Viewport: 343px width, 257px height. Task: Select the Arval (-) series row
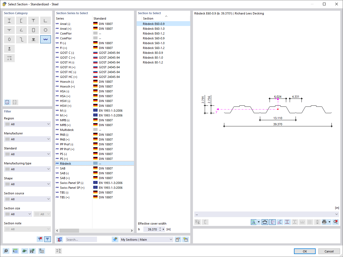[x=94, y=24]
